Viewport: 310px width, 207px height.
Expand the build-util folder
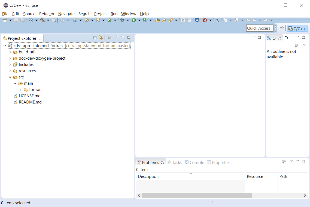coord(10,52)
